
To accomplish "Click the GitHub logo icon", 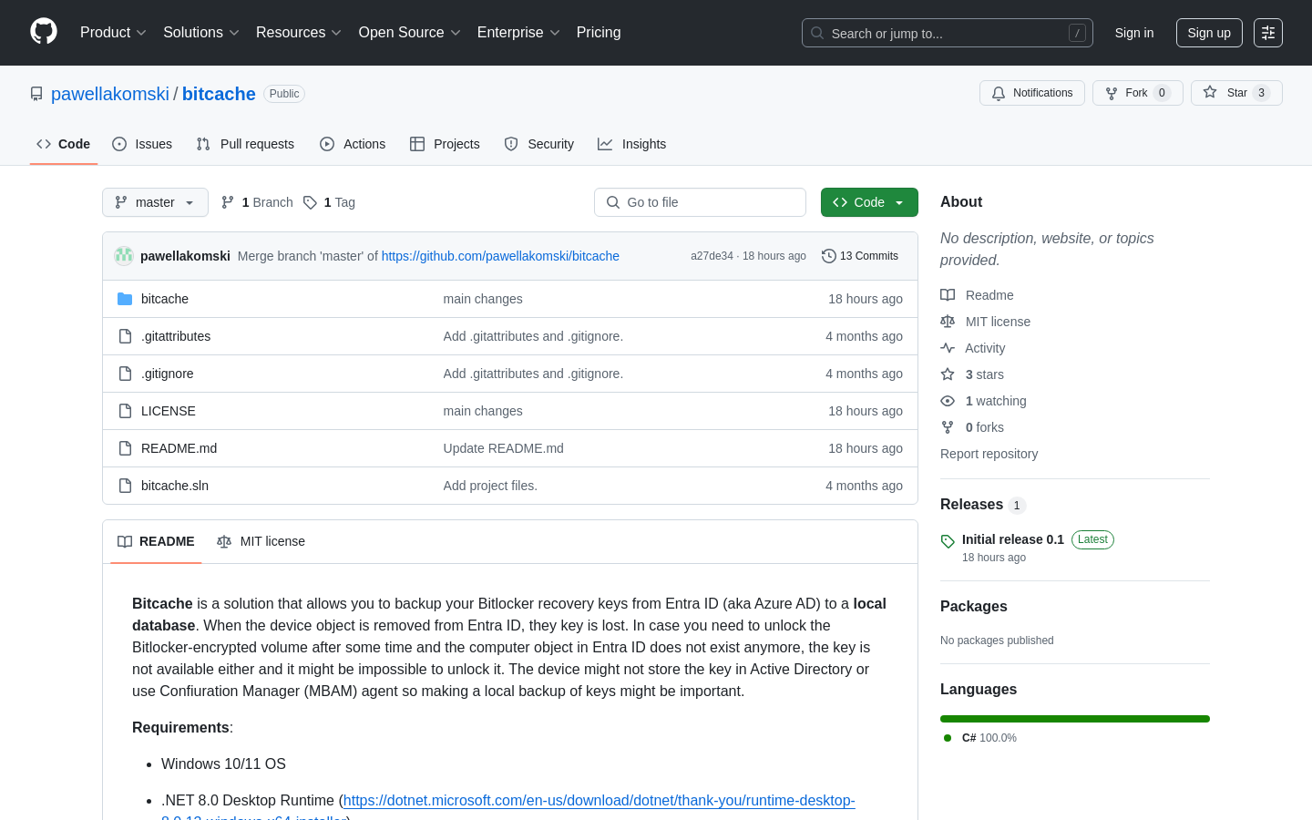I will coord(44,32).
